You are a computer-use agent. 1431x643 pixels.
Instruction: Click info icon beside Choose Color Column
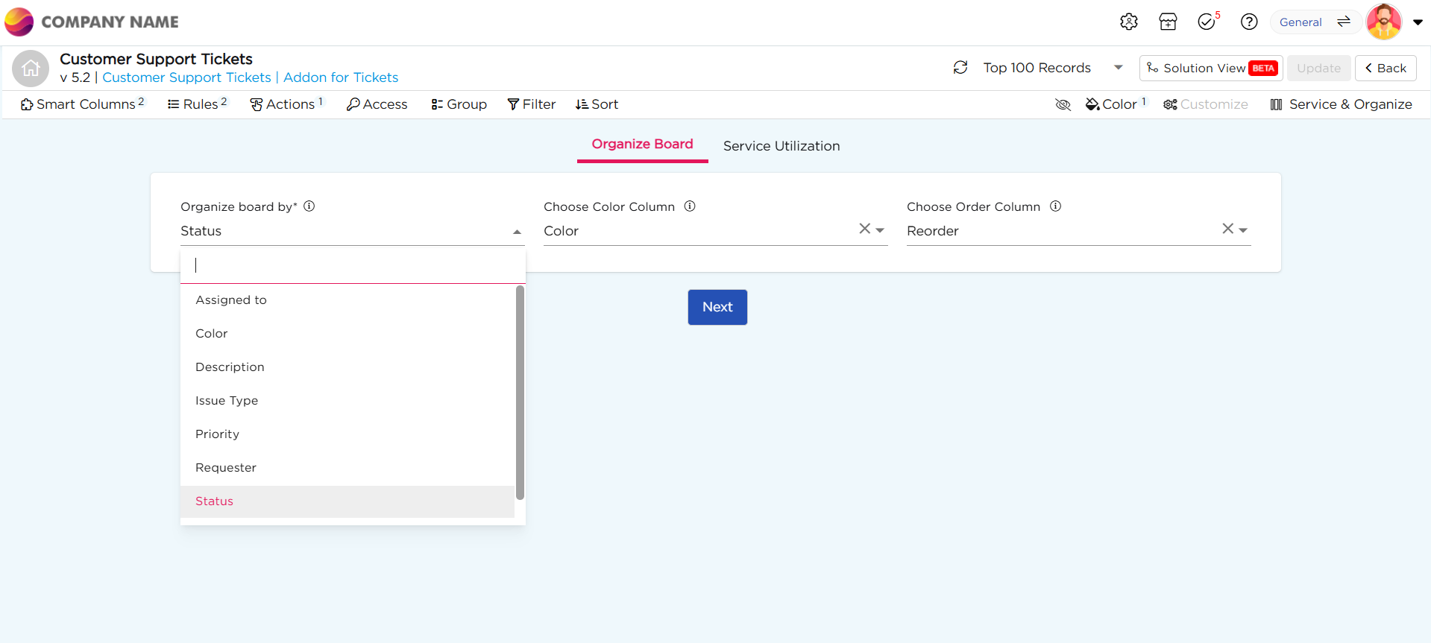pos(690,206)
